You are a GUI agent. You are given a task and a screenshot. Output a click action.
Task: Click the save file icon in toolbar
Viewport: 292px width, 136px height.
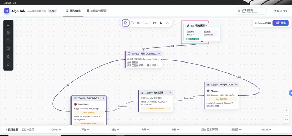126,23
